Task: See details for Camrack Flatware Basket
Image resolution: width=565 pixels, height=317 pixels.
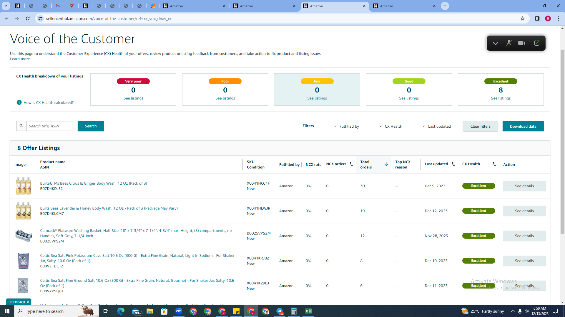Action: (x=524, y=236)
